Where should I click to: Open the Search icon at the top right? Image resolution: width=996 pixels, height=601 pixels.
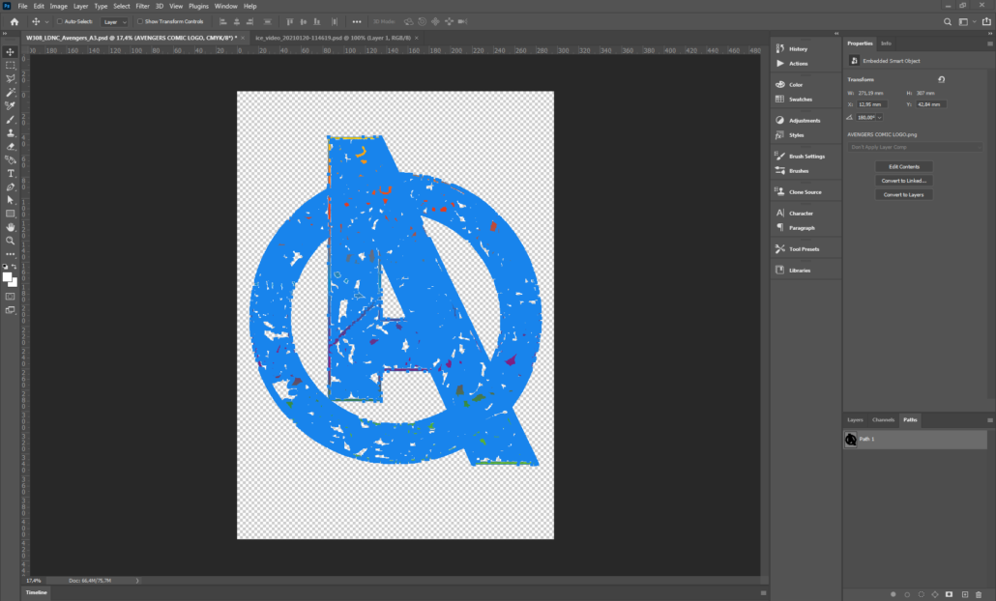tap(947, 21)
